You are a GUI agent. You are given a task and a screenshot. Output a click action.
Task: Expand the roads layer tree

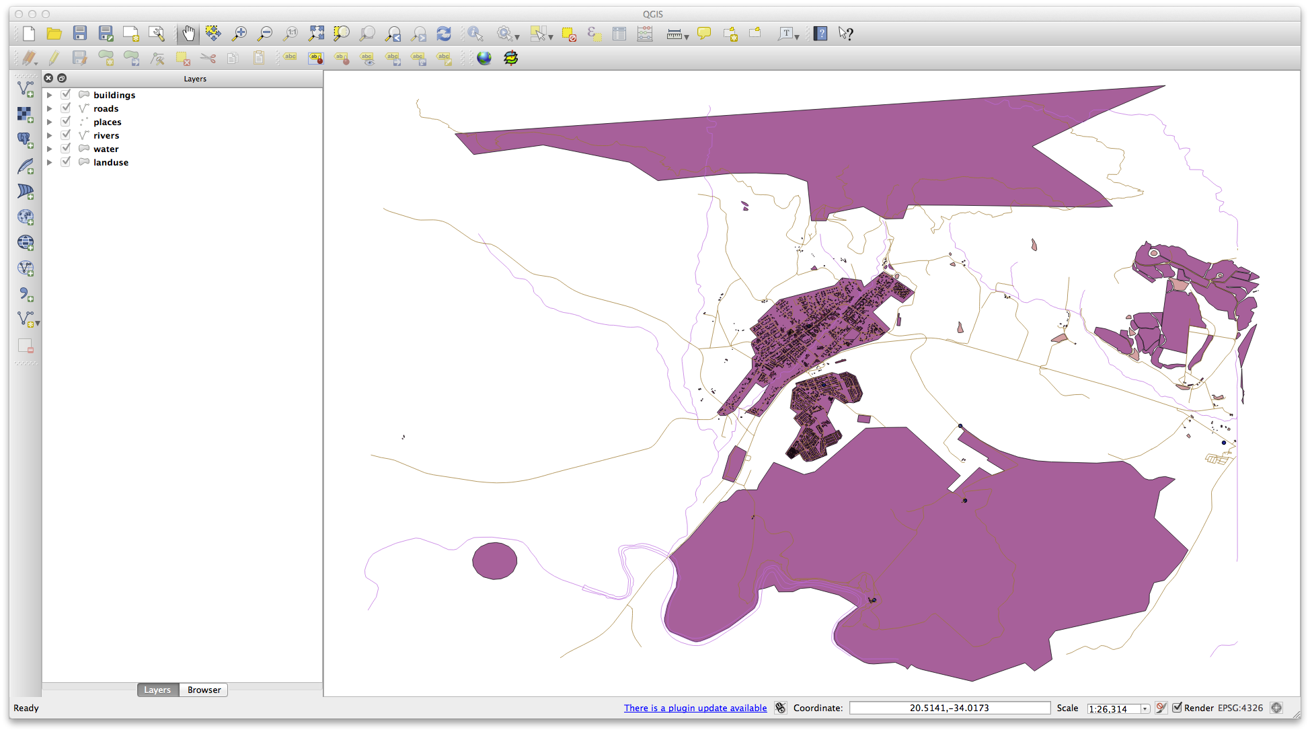point(49,108)
